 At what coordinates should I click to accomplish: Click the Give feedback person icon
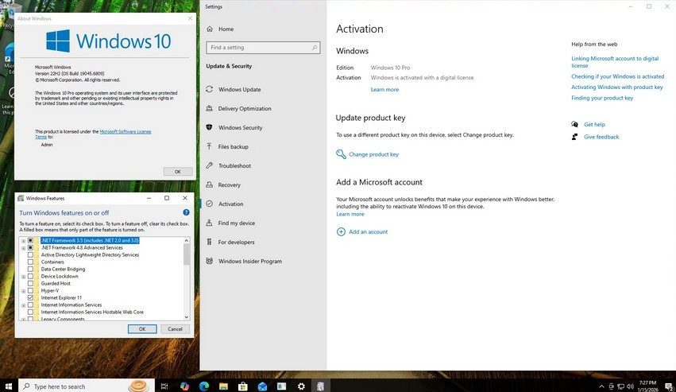(574, 137)
